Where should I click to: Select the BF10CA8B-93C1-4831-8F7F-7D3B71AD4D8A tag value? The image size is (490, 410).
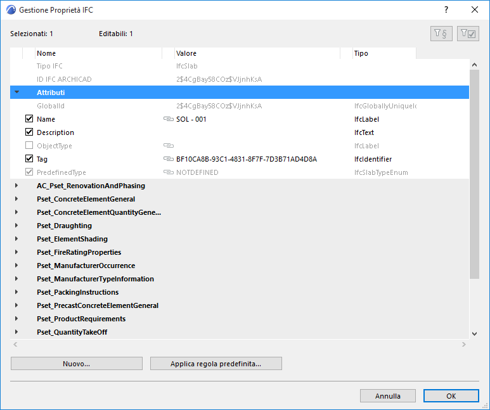click(x=247, y=159)
